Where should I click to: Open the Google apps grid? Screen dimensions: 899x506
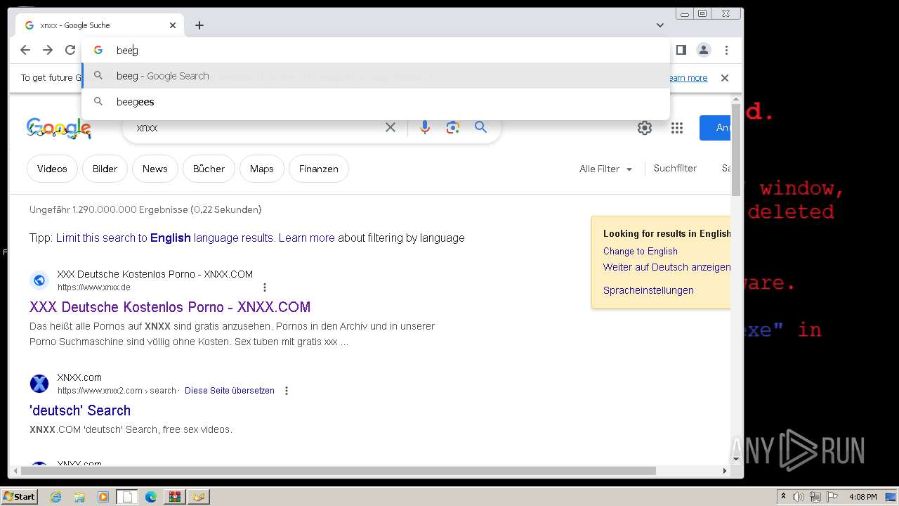click(677, 128)
